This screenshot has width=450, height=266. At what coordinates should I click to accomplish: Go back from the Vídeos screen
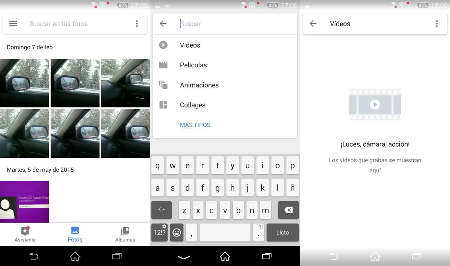point(313,24)
